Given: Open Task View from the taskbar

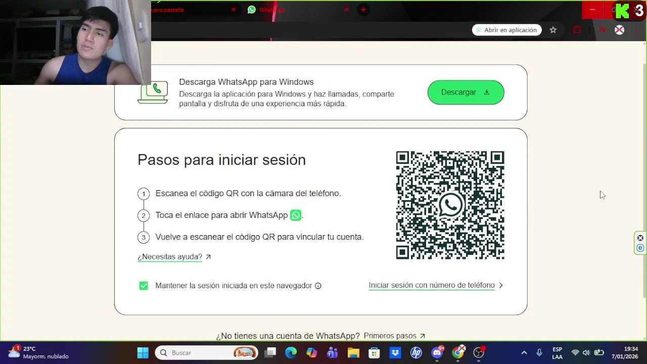Looking at the screenshot, I should [x=270, y=352].
